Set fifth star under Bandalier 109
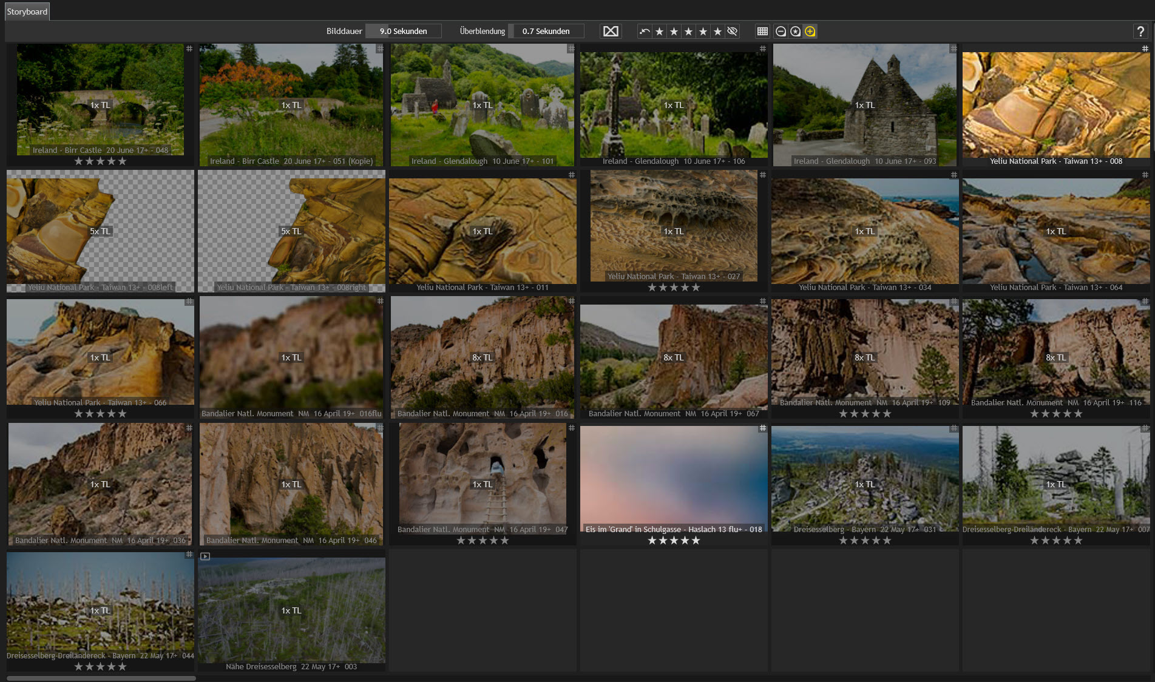1155x682 pixels. pyautogui.click(x=887, y=414)
